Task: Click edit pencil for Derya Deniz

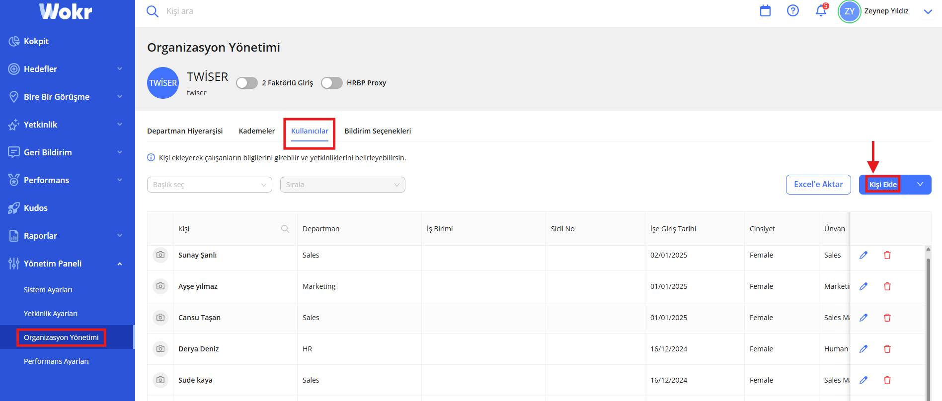Action: (863, 349)
